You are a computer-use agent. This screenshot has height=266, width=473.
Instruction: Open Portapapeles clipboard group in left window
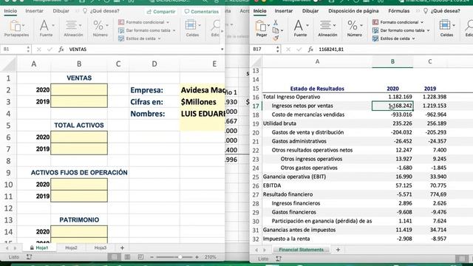pyautogui.click(x=16, y=28)
